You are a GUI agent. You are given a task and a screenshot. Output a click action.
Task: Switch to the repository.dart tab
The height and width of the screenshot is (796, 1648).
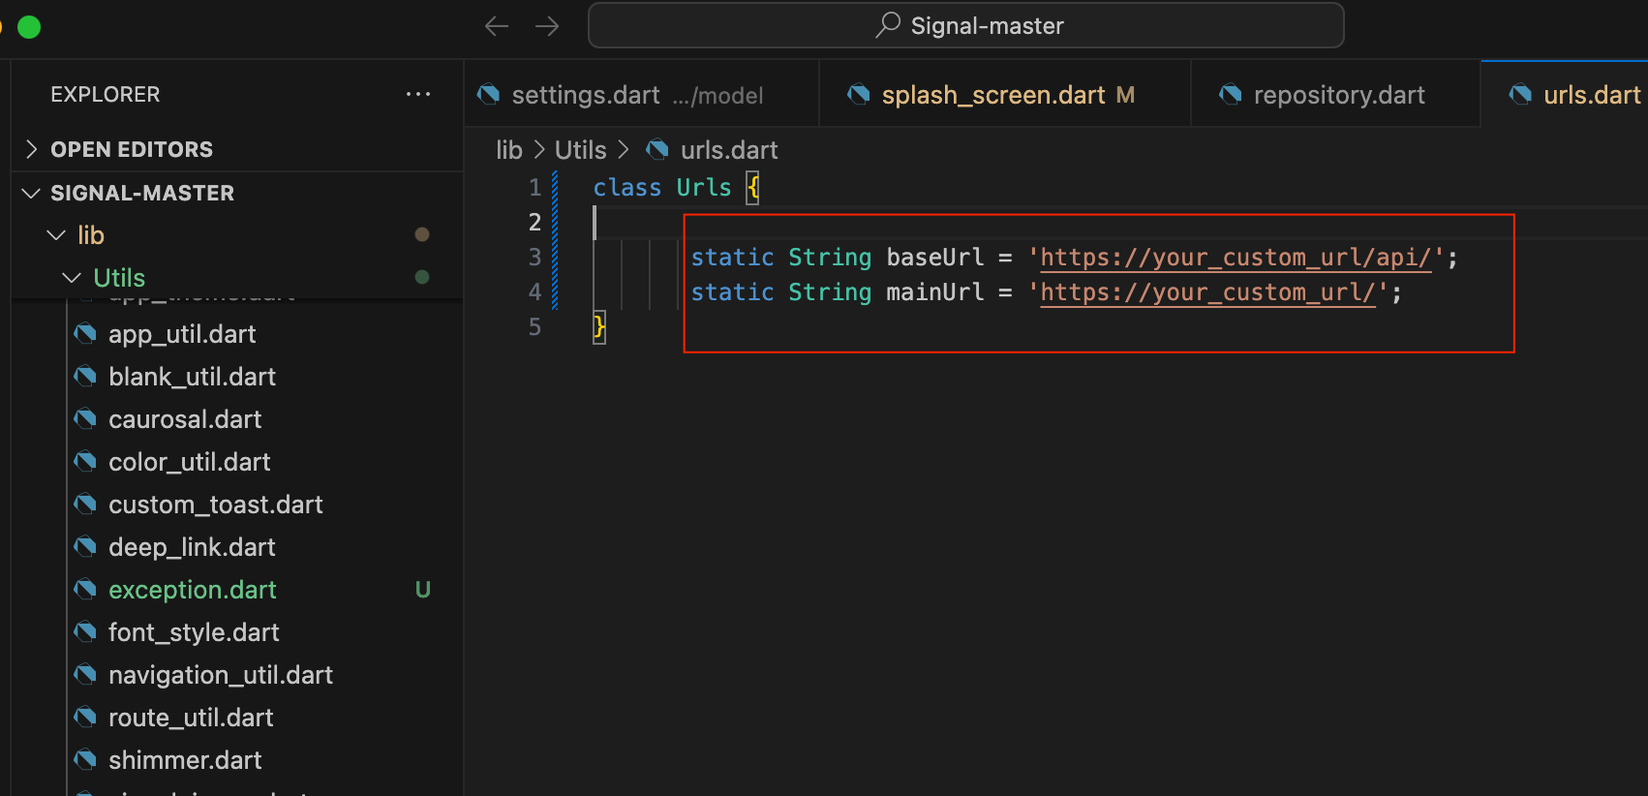[x=1338, y=95]
